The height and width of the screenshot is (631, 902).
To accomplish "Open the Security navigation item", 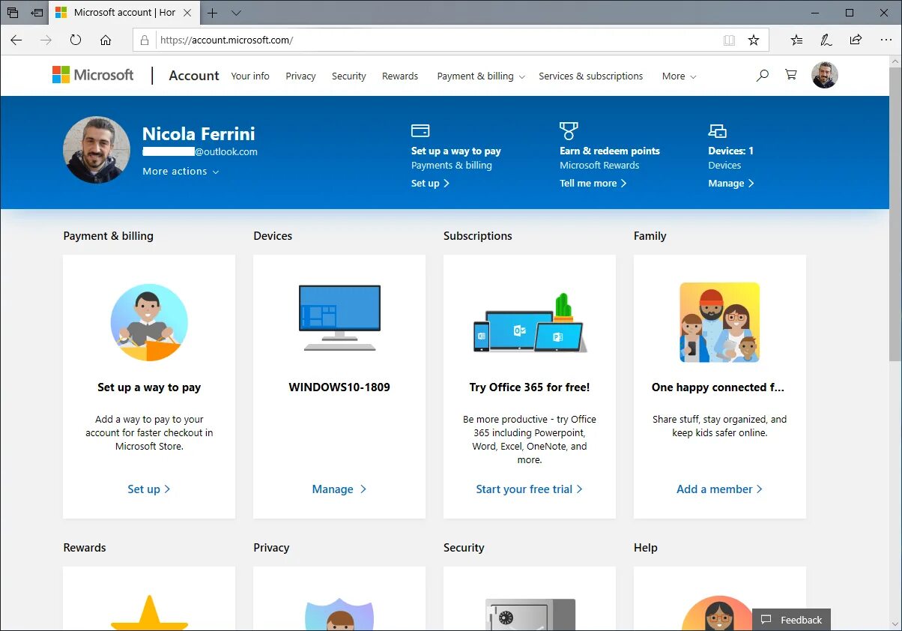I will click(x=349, y=76).
